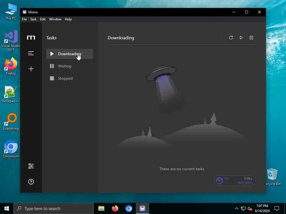Open the clock showing 7:07 PM
The width and height of the screenshot is (286, 214).
tap(262, 208)
